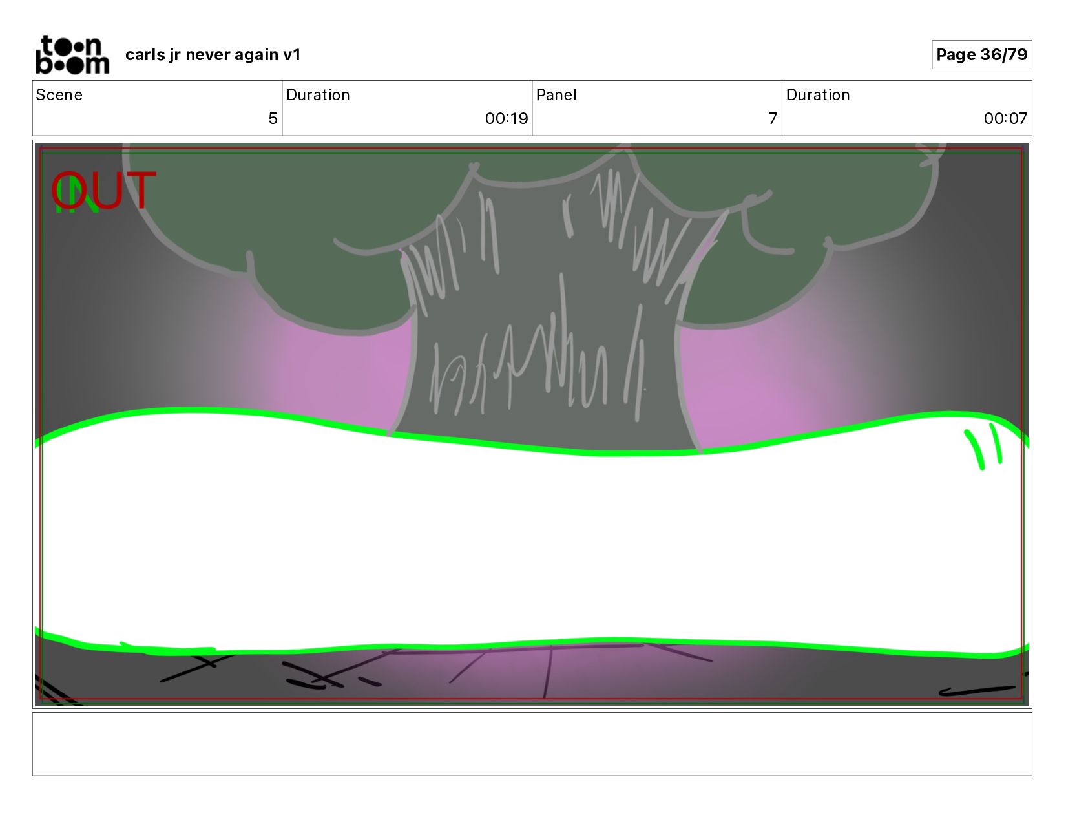Viewport: 1066px width, 824px height.
Task: Click the Panel number 7 cell
Action: pyautogui.click(x=657, y=108)
